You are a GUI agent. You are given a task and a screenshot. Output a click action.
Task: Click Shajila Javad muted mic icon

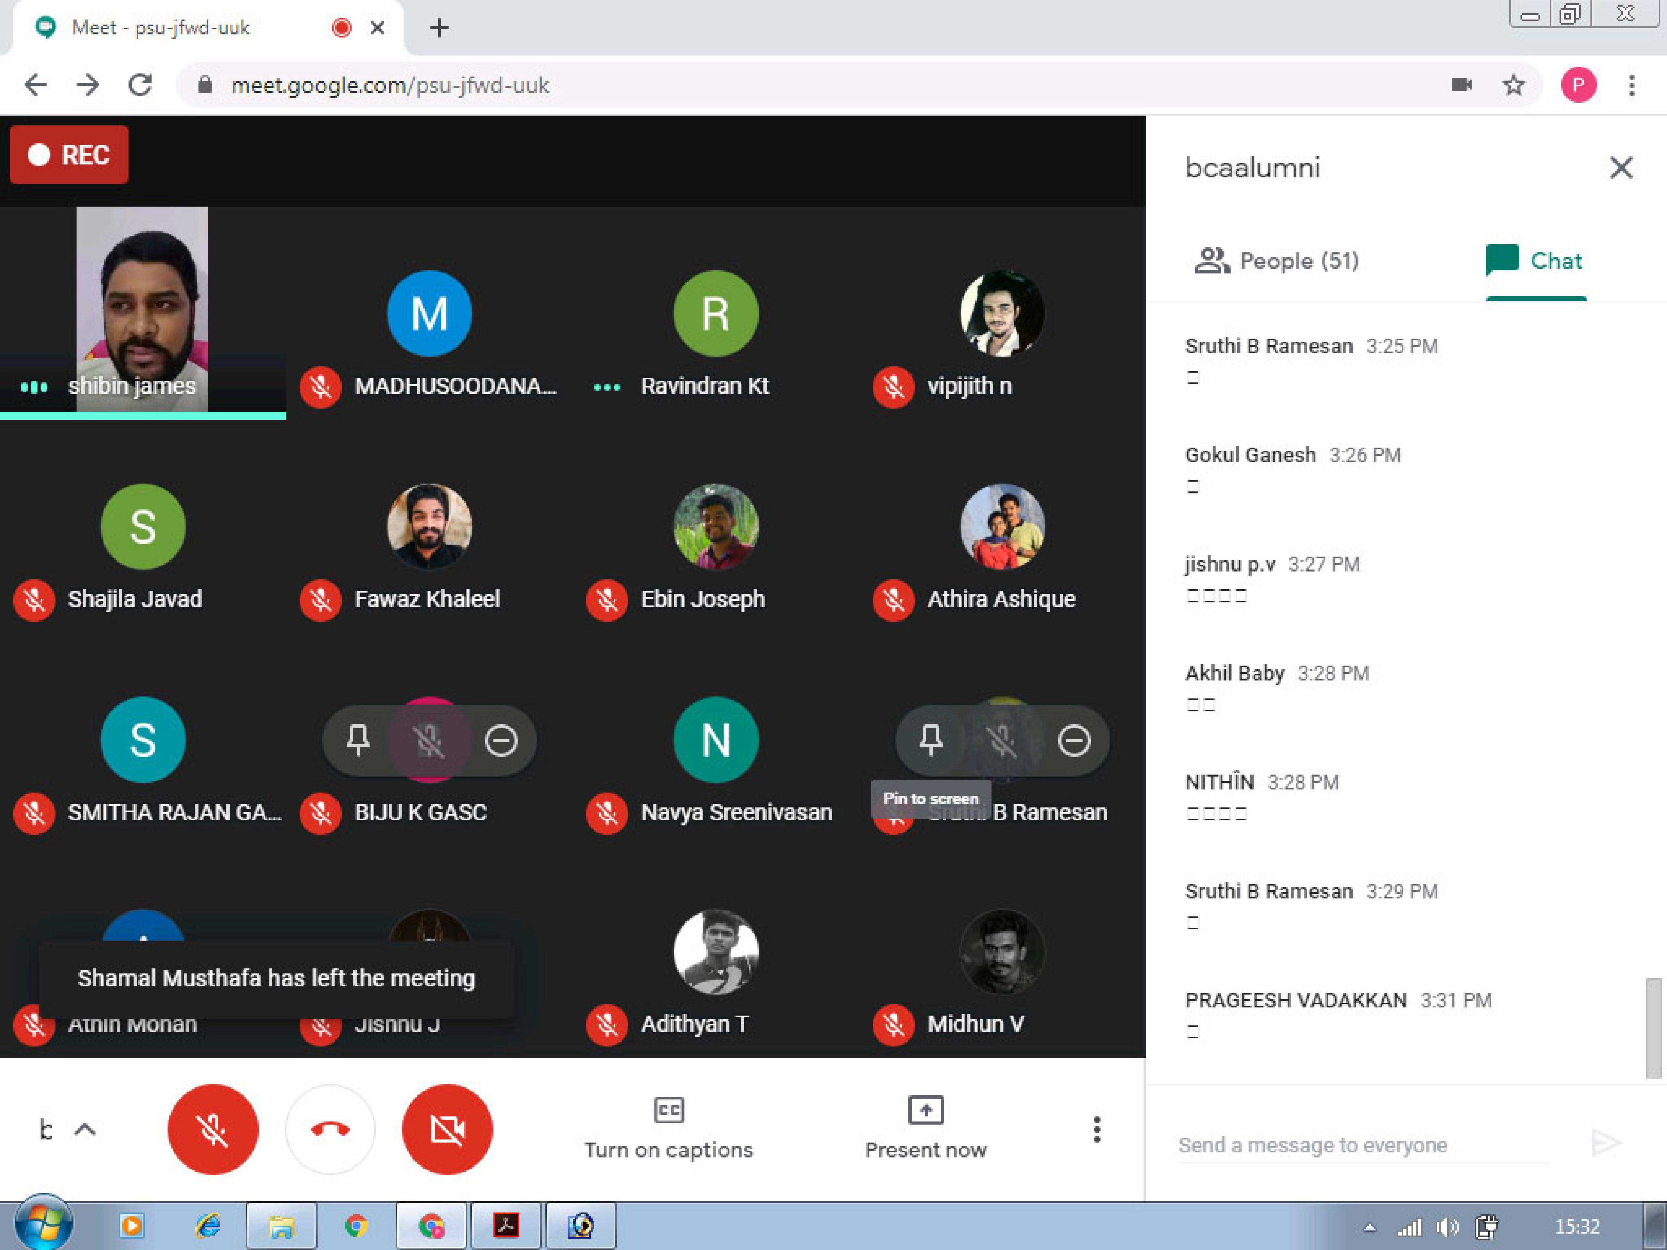[34, 600]
